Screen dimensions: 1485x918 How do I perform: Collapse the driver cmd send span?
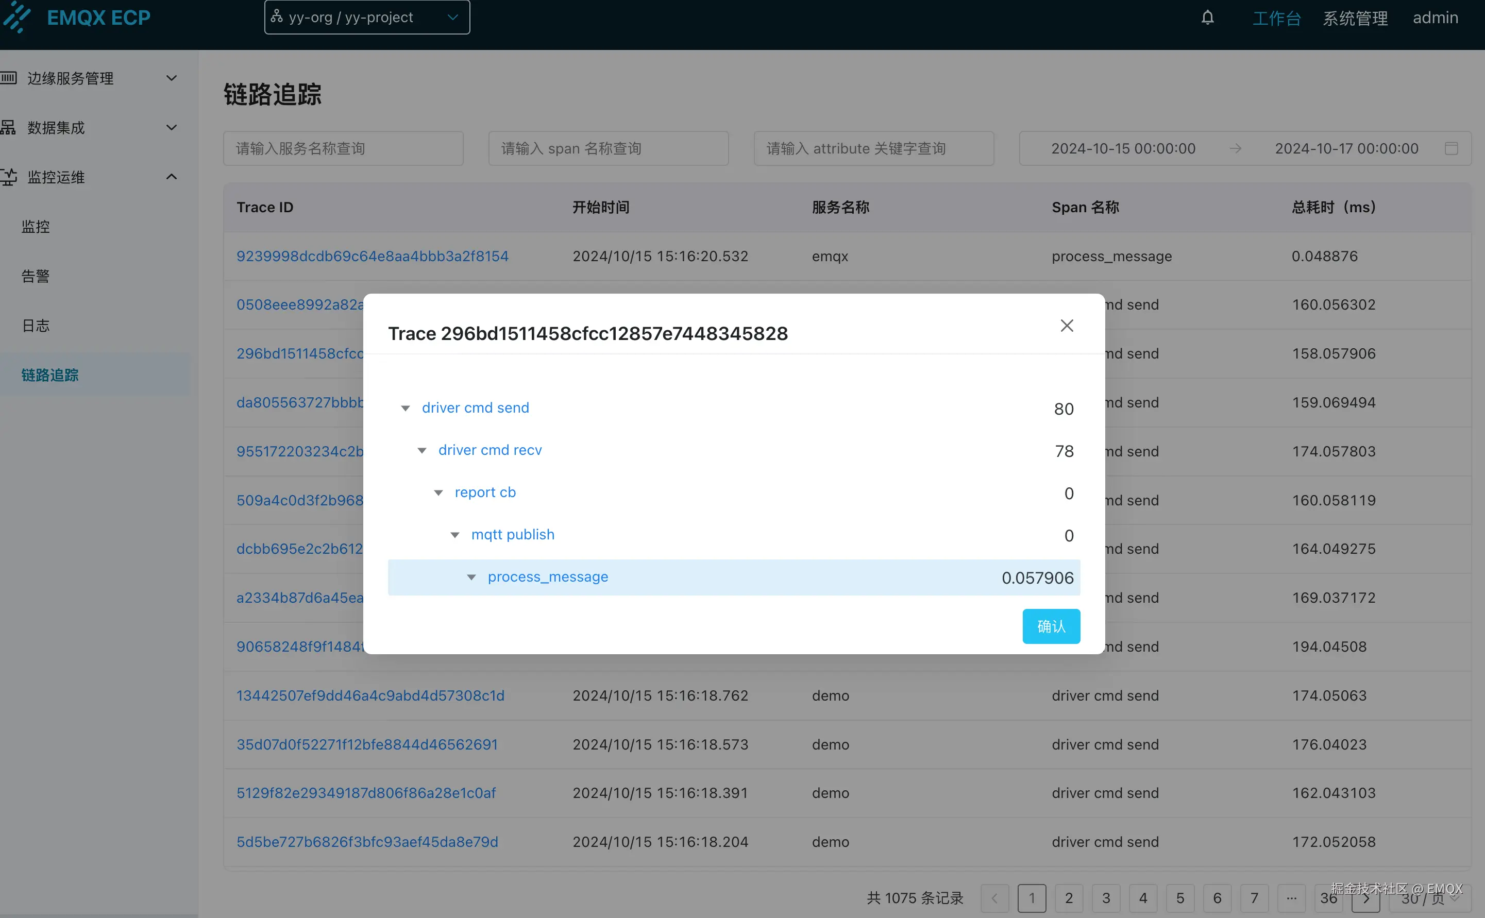pos(406,409)
